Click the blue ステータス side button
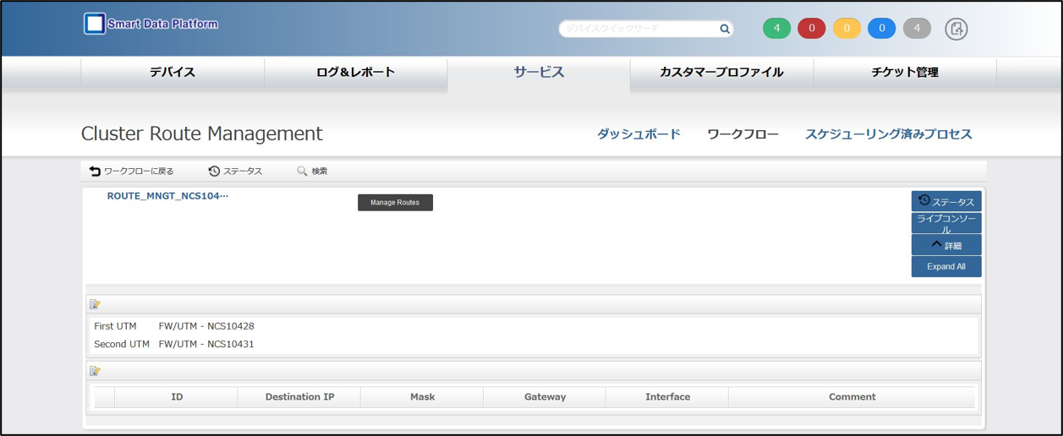The height and width of the screenshot is (436, 1063). [946, 201]
